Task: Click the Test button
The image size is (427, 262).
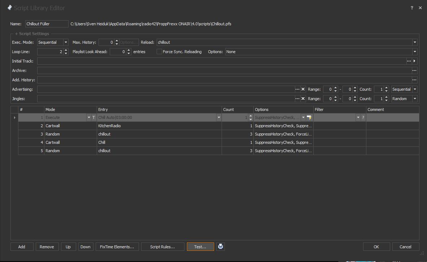Action: [200, 247]
